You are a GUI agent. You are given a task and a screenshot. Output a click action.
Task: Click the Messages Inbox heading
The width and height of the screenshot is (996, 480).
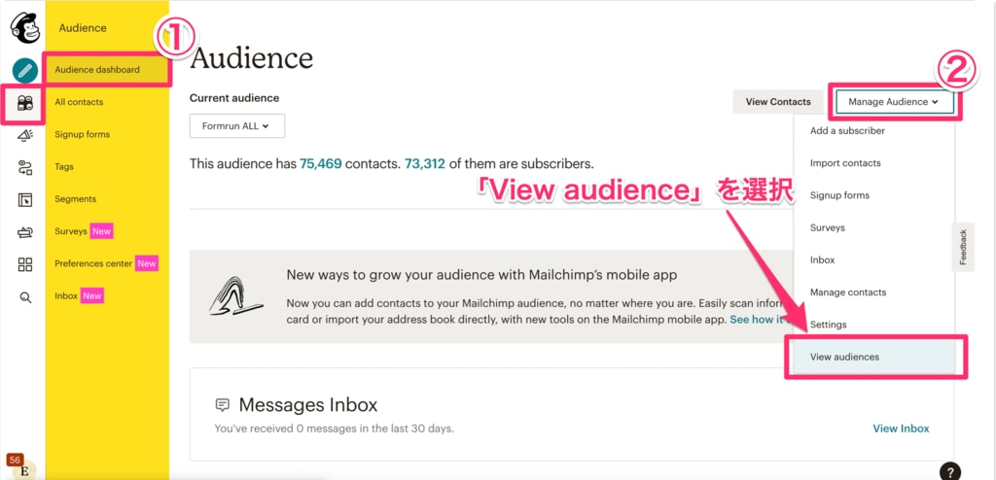308,404
